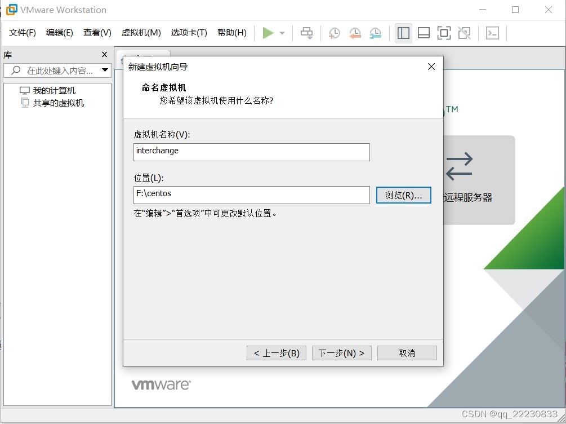The height and width of the screenshot is (424, 566).
Task: Click the 下一步(N) > button
Action: 341,353
